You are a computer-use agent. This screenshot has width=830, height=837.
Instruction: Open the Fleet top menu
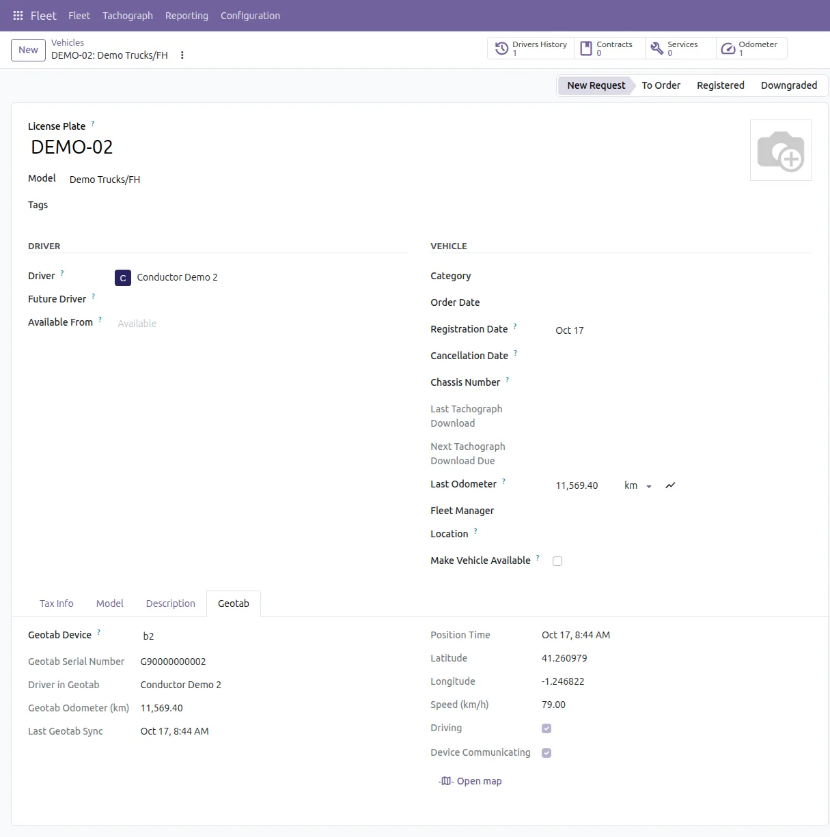(79, 16)
